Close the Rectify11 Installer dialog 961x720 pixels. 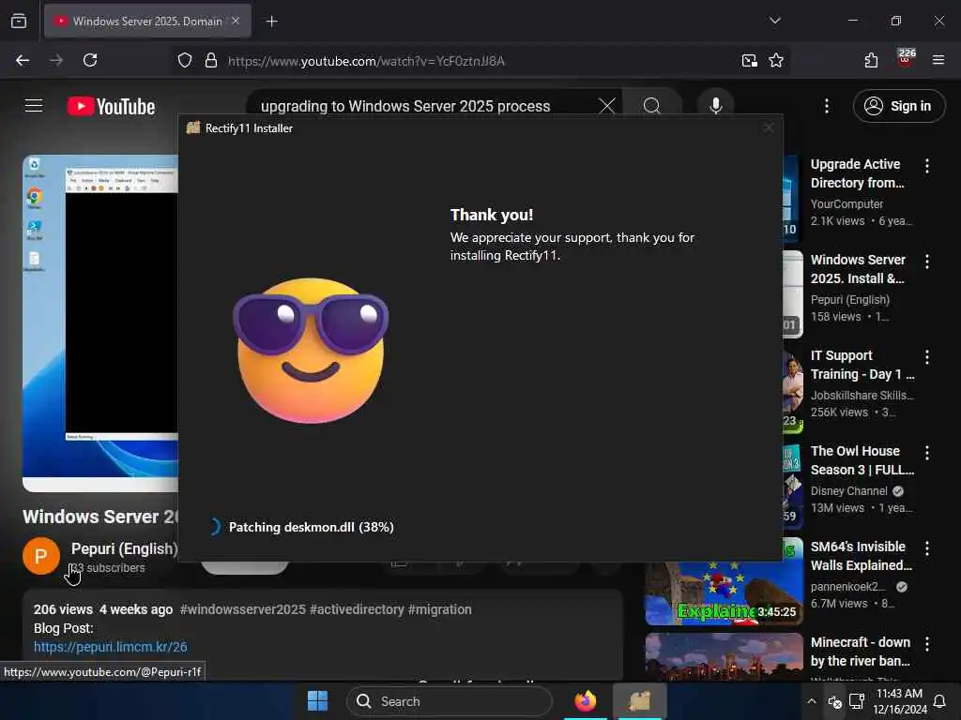(x=768, y=127)
